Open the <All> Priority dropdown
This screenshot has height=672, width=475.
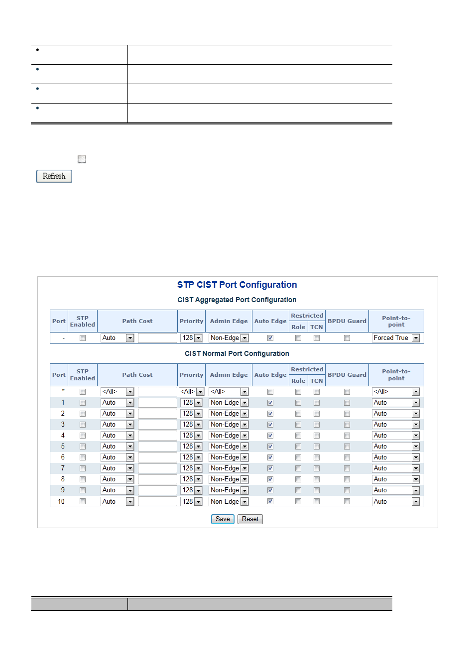click(192, 392)
